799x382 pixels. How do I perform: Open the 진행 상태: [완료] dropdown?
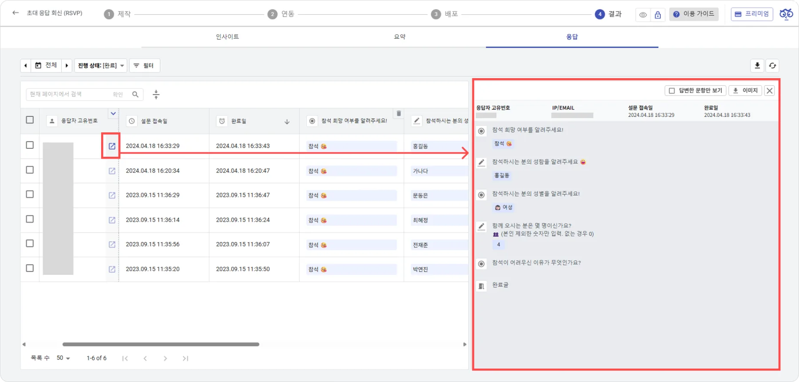click(x=101, y=66)
